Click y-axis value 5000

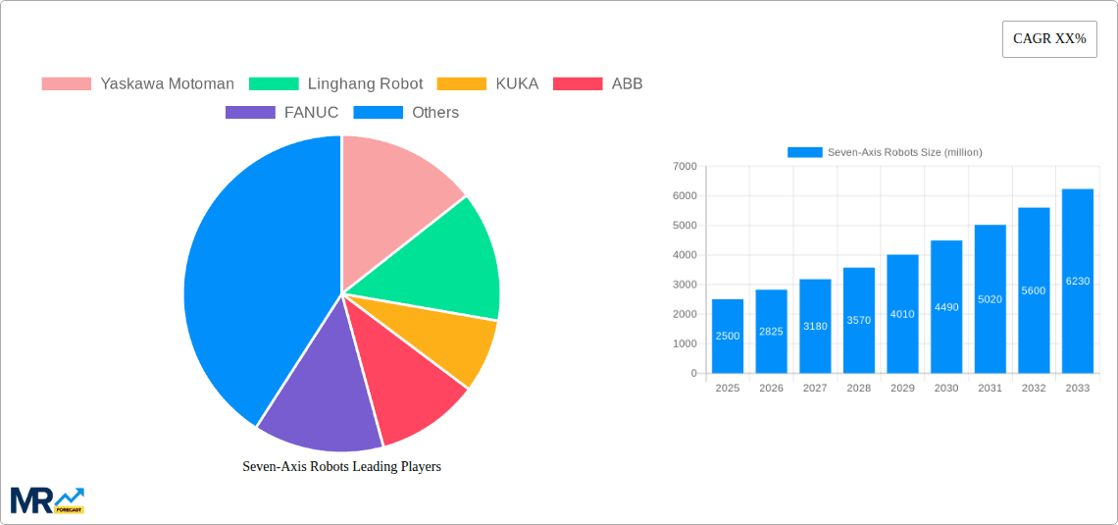point(685,226)
